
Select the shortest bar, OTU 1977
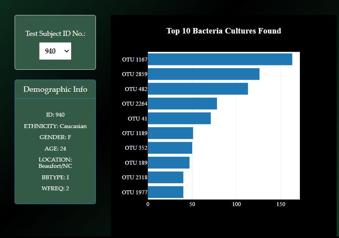pos(165,192)
